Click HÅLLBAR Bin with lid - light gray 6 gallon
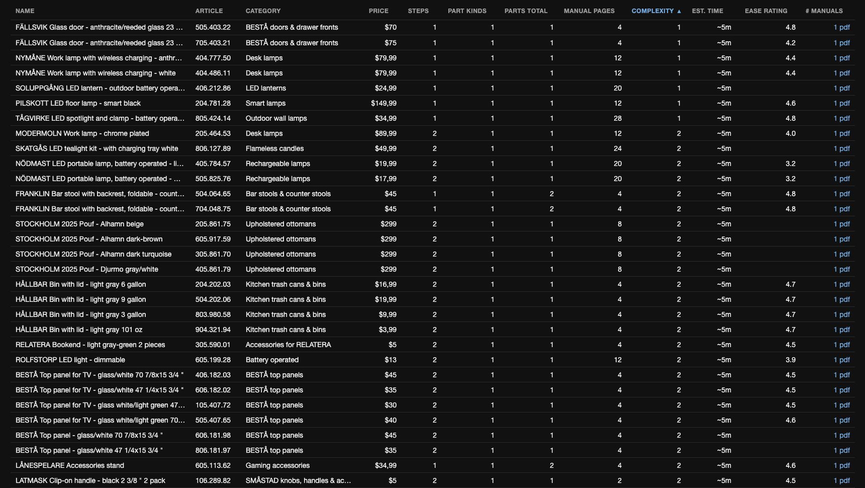The width and height of the screenshot is (865, 488). (x=81, y=284)
